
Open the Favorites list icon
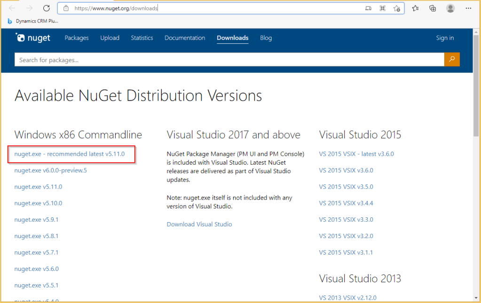[x=415, y=8]
